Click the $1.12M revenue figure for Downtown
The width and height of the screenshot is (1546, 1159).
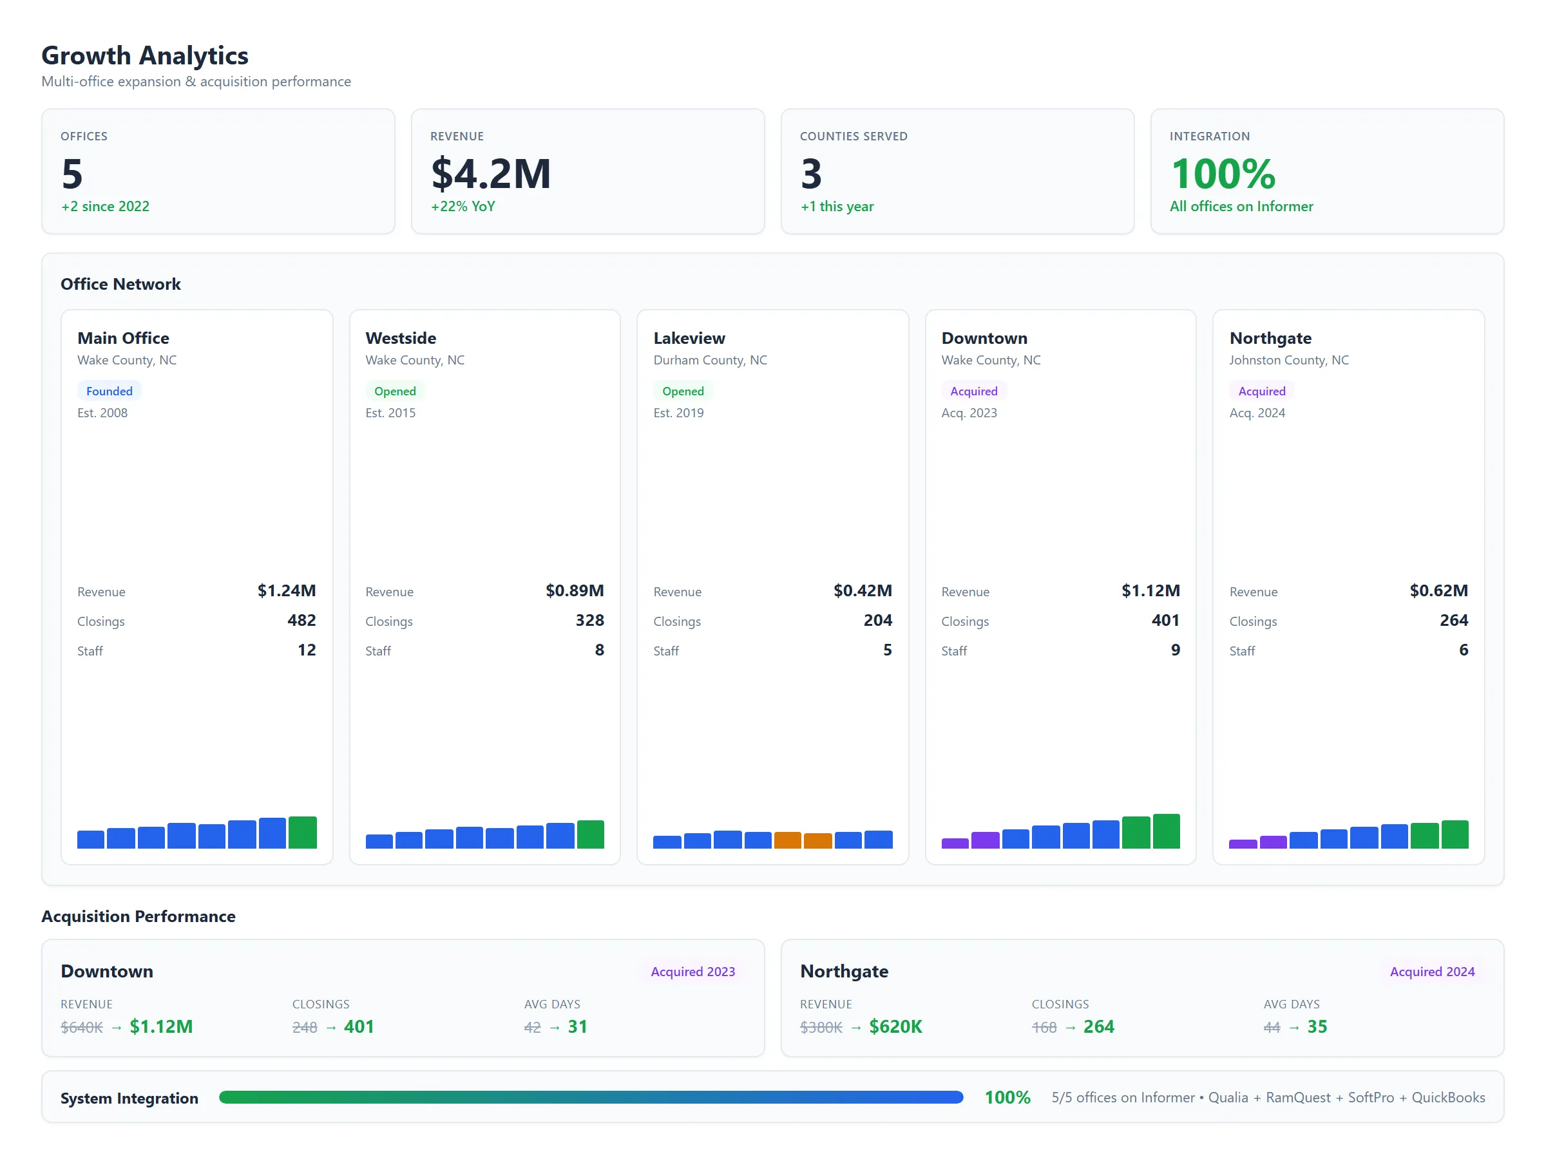(162, 1026)
